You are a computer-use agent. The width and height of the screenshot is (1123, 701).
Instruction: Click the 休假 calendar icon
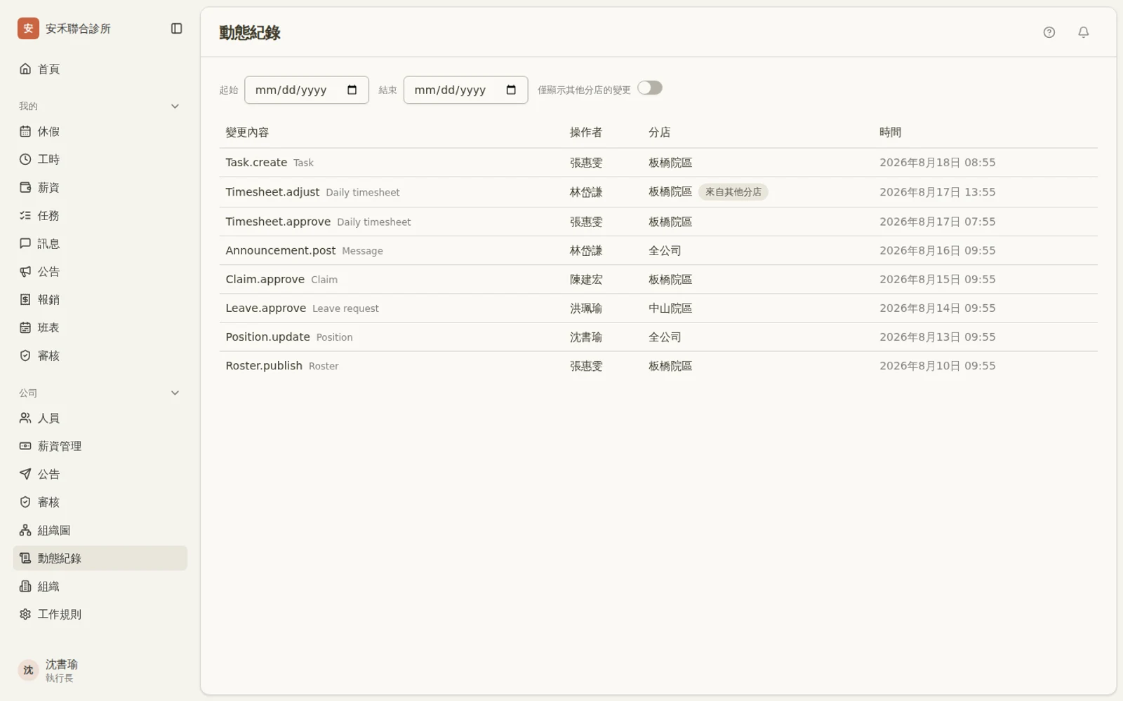tap(25, 132)
